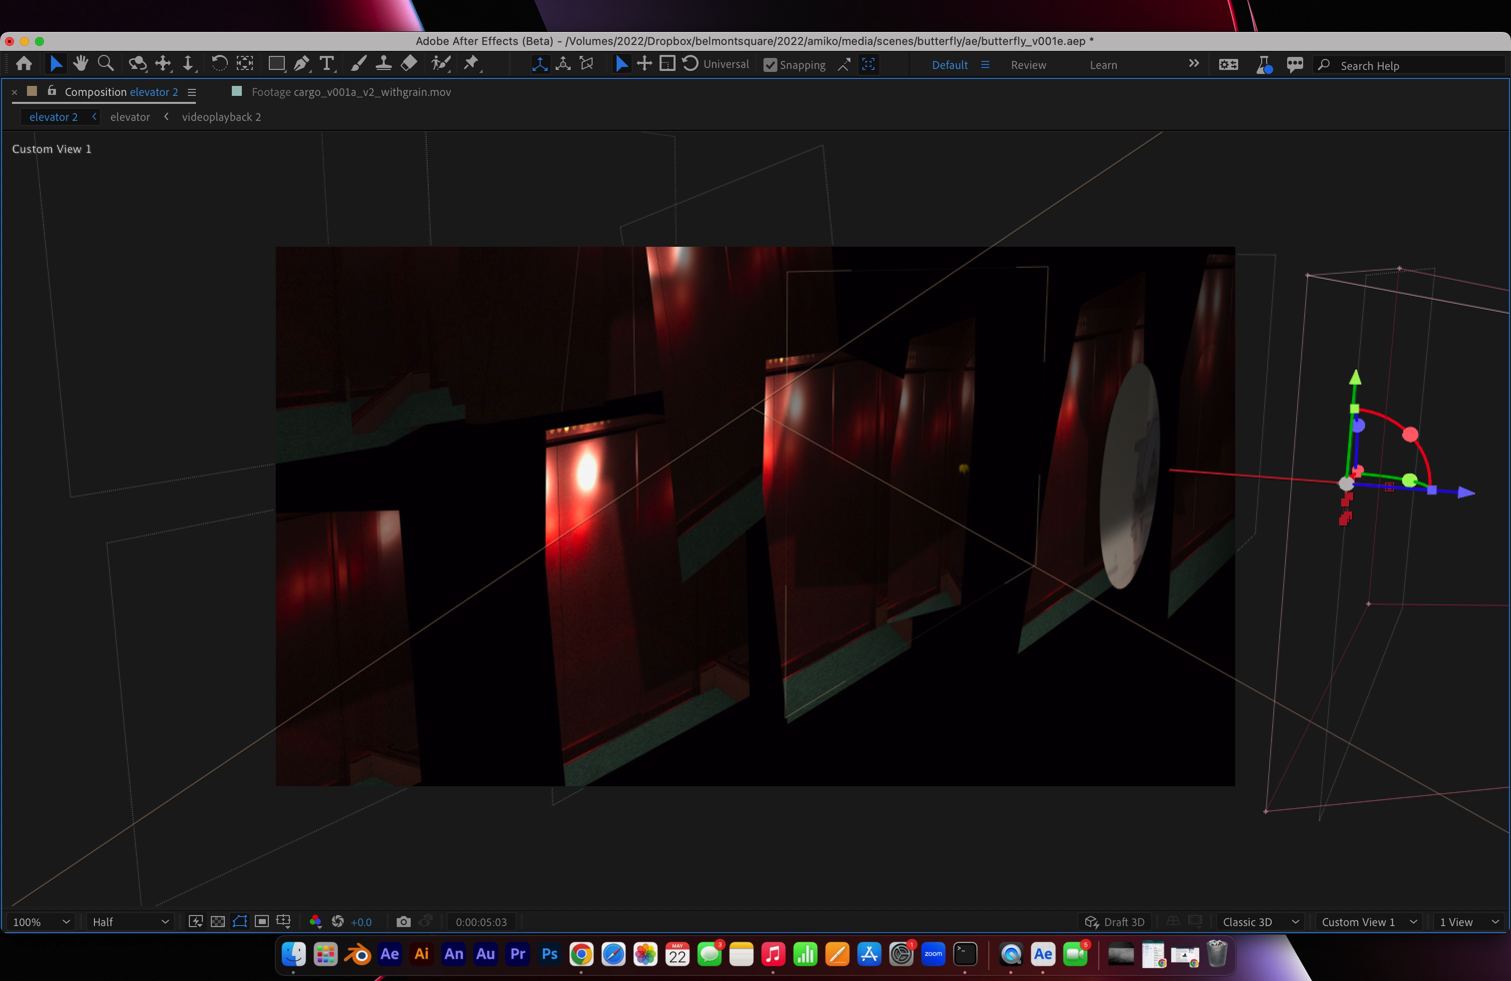Switch to the Review workspace
The image size is (1511, 981).
click(1028, 65)
